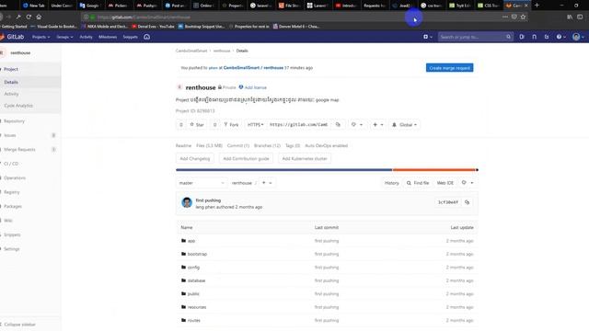Open the Web IDE
The height and width of the screenshot is (331, 589).
pyautogui.click(x=445, y=183)
